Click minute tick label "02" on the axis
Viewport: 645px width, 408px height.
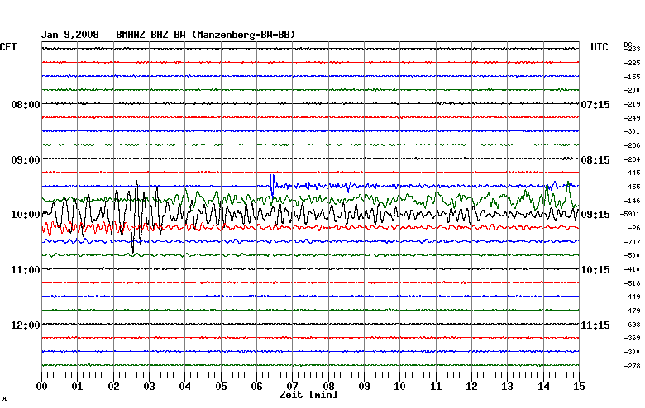tap(113, 387)
